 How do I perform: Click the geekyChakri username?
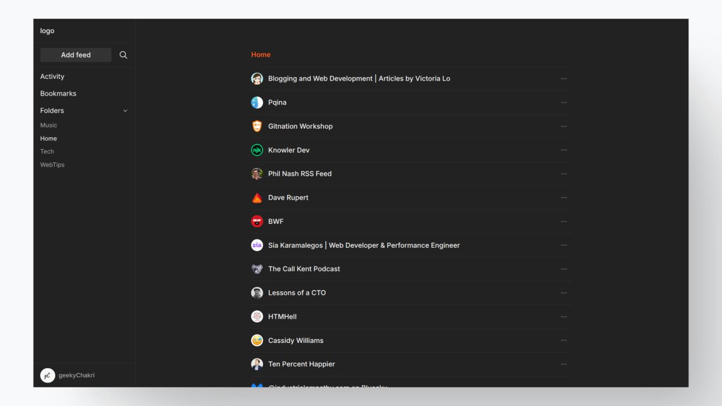pos(76,375)
